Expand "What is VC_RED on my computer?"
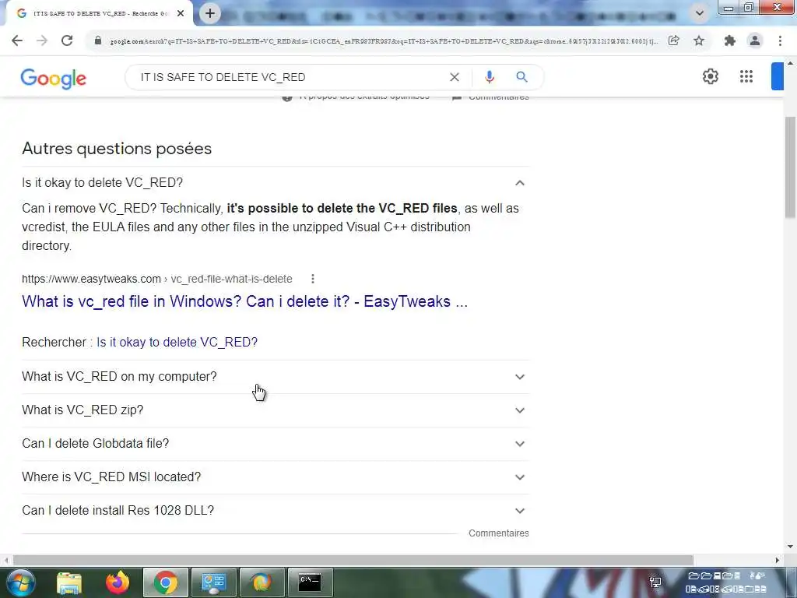Image resolution: width=797 pixels, height=598 pixels. coord(276,377)
